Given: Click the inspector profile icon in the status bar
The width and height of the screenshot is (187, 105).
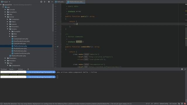Looking at the screenshot, I should (182, 104).
